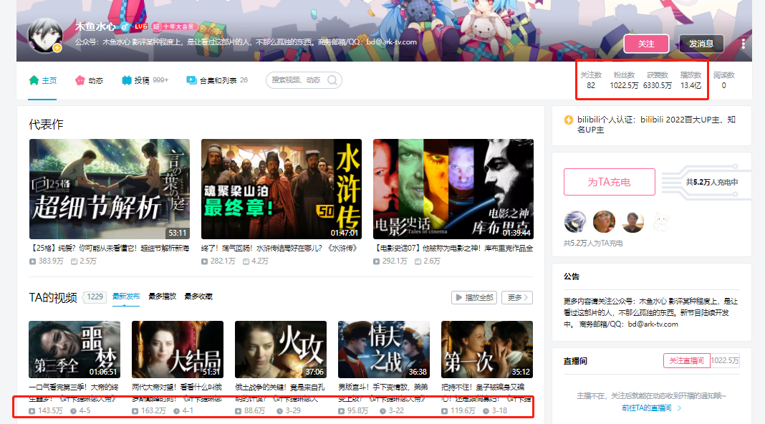Click the TA的视频 section heading
The width and height of the screenshot is (765, 424).
point(53,297)
